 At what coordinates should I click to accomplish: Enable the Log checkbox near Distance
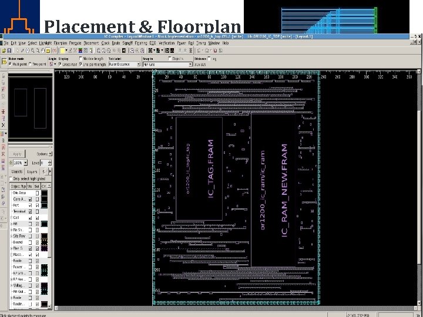[x=209, y=59]
